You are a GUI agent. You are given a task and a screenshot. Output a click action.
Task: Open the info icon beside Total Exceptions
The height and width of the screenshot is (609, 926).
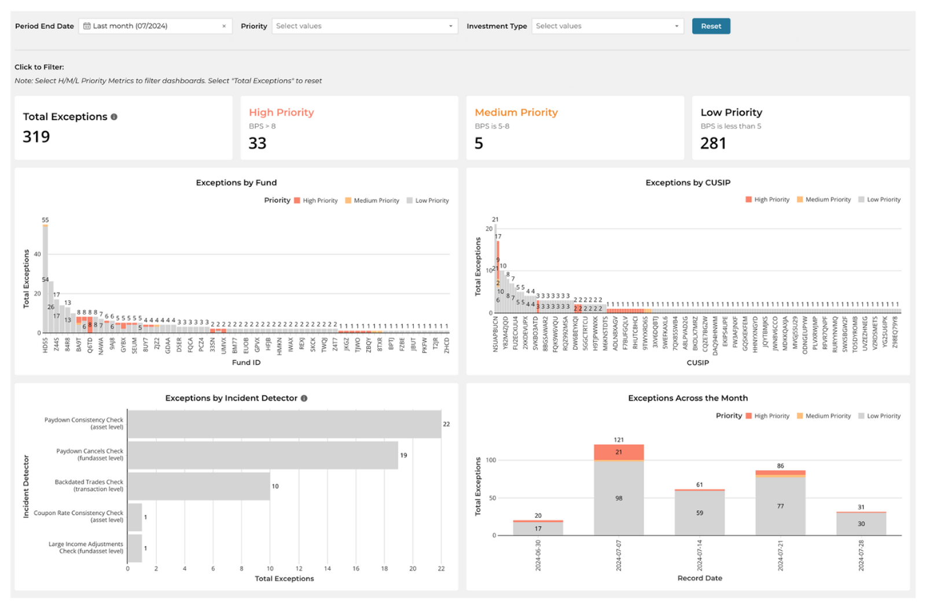click(114, 117)
